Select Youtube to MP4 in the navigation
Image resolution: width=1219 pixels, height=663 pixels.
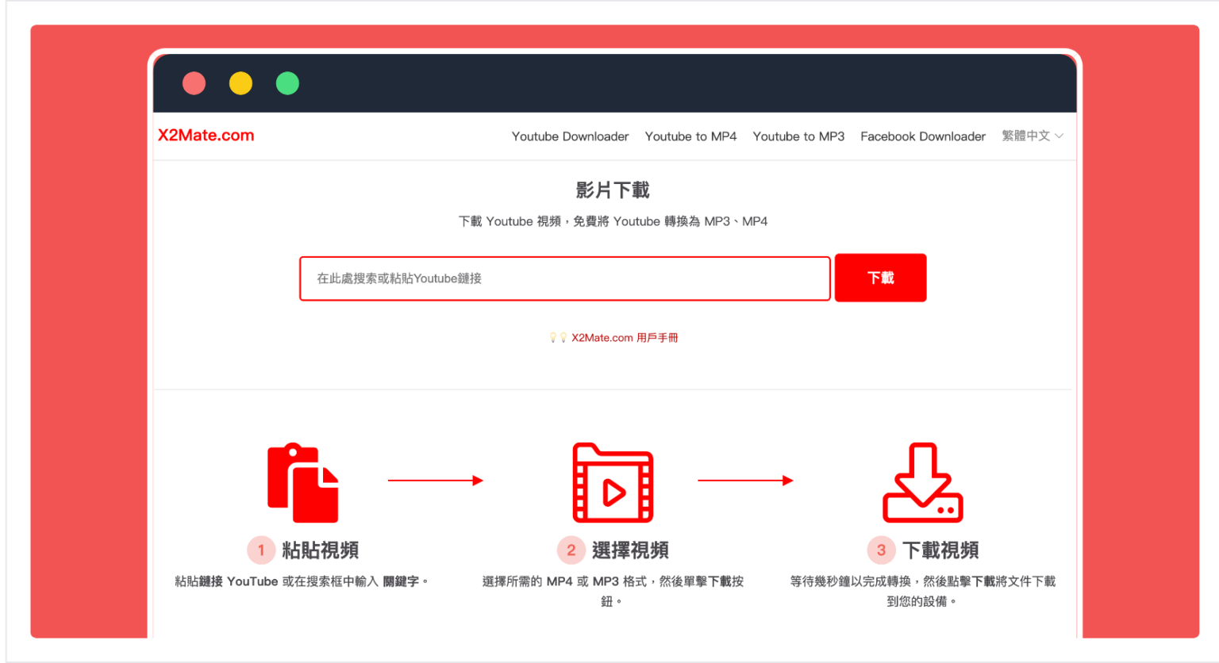point(690,136)
